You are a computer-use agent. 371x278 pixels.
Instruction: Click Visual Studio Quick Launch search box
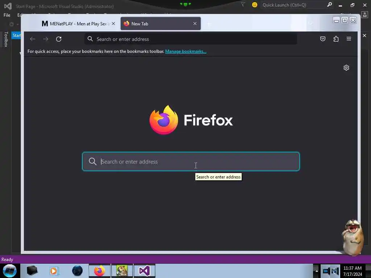click(x=293, y=5)
